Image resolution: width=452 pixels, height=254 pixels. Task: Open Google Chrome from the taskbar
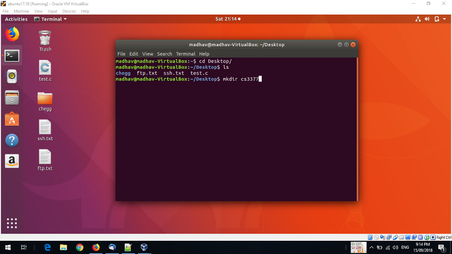[x=79, y=247]
